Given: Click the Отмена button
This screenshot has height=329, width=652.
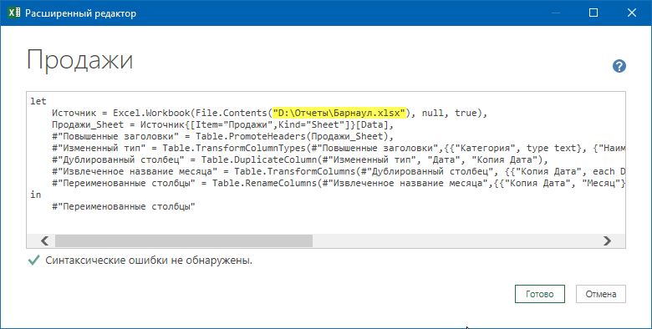Looking at the screenshot, I should click(601, 294).
